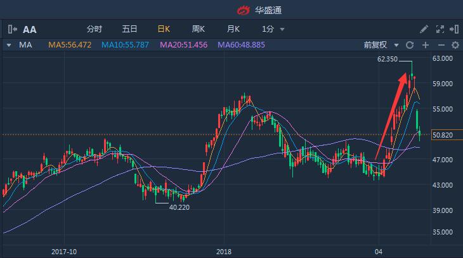Open the pencil drawing tool

click(x=424, y=29)
